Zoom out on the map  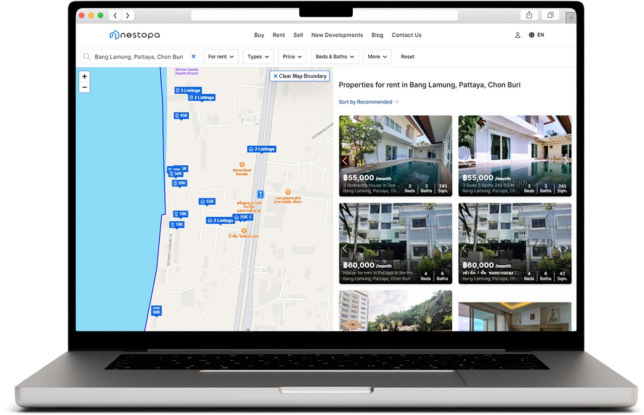click(85, 87)
